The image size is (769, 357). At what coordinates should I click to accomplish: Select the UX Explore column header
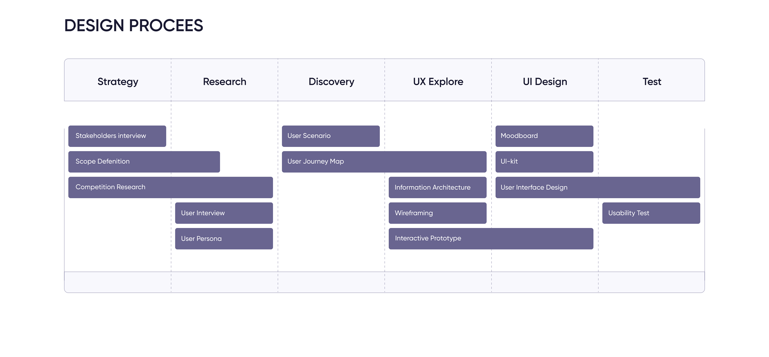click(x=438, y=82)
